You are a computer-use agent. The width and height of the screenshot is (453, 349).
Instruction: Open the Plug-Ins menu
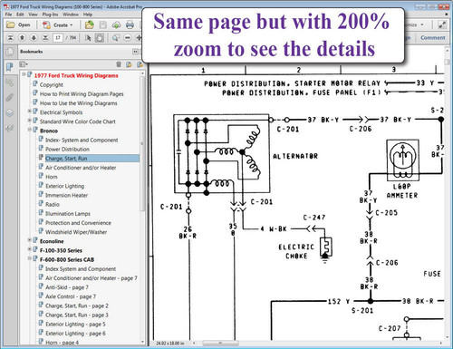(50, 15)
